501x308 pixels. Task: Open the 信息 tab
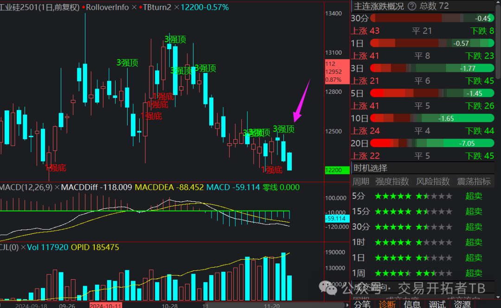412,304
